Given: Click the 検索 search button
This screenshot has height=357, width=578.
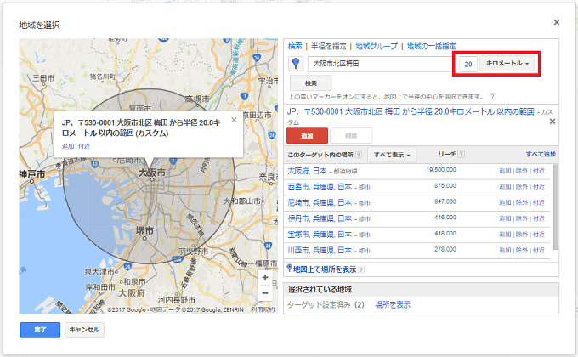Looking at the screenshot, I should (311, 83).
